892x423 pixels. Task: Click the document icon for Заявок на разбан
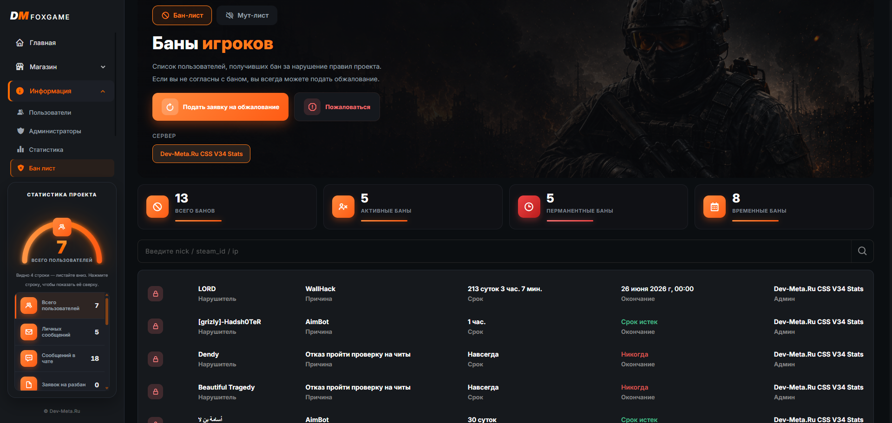(29, 384)
